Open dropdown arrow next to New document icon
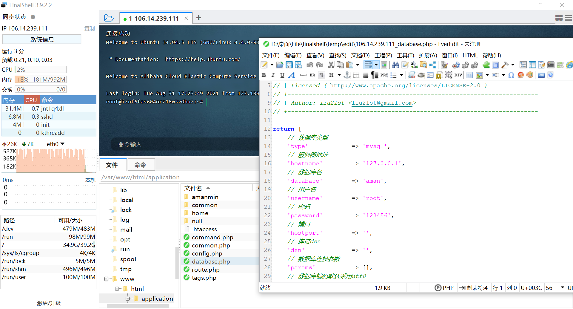 click(272, 65)
